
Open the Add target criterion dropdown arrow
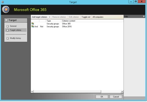coord(50,17)
